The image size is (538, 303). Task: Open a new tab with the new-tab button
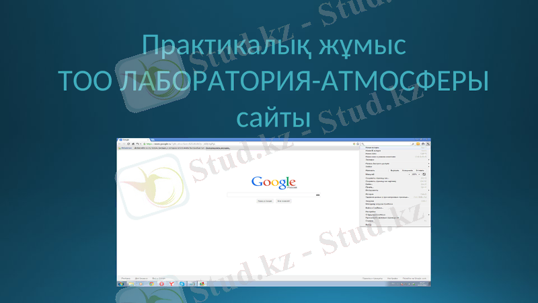(x=153, y=140)
